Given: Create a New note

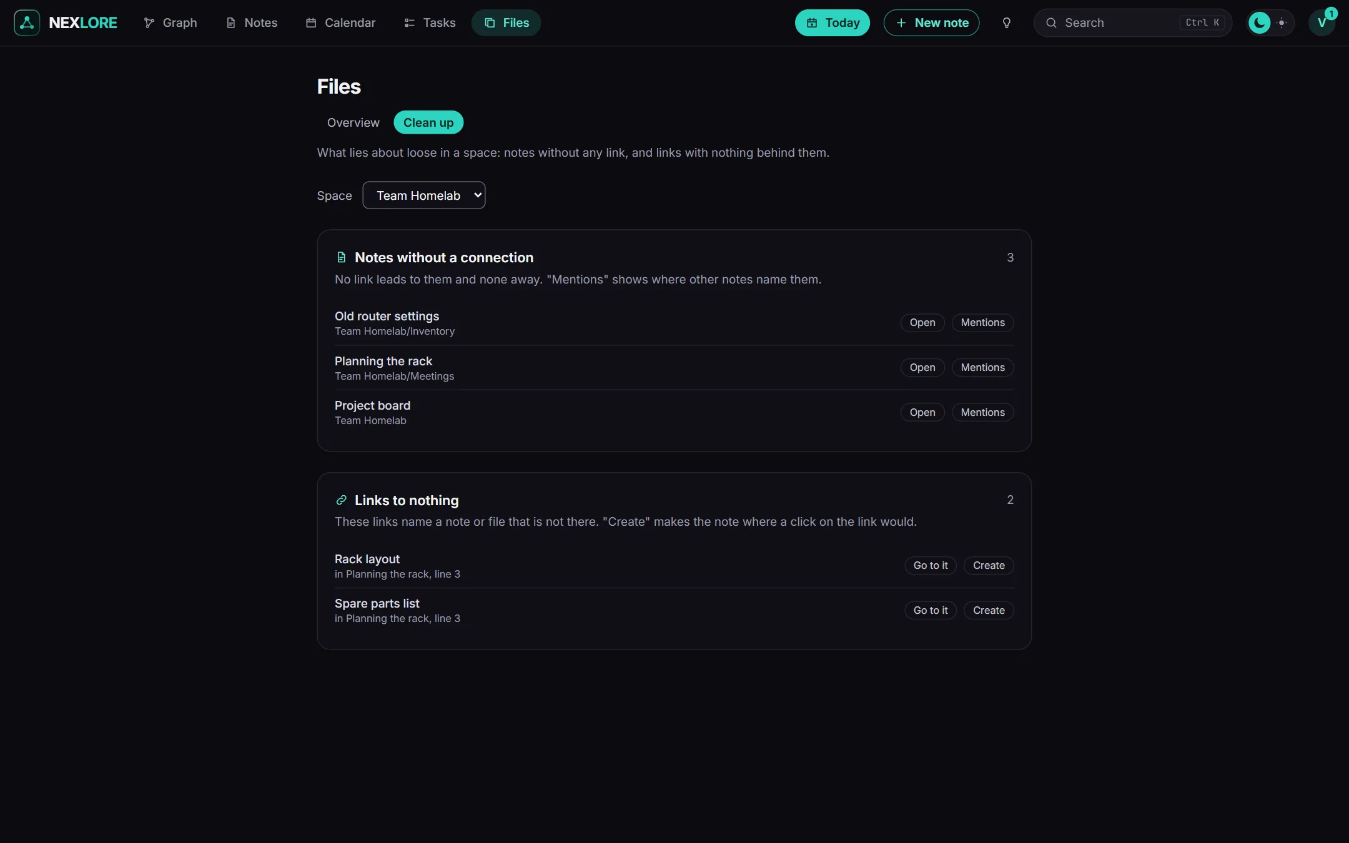Looking at the screenshot, I should pyautogui.click(x=932, y=22).
